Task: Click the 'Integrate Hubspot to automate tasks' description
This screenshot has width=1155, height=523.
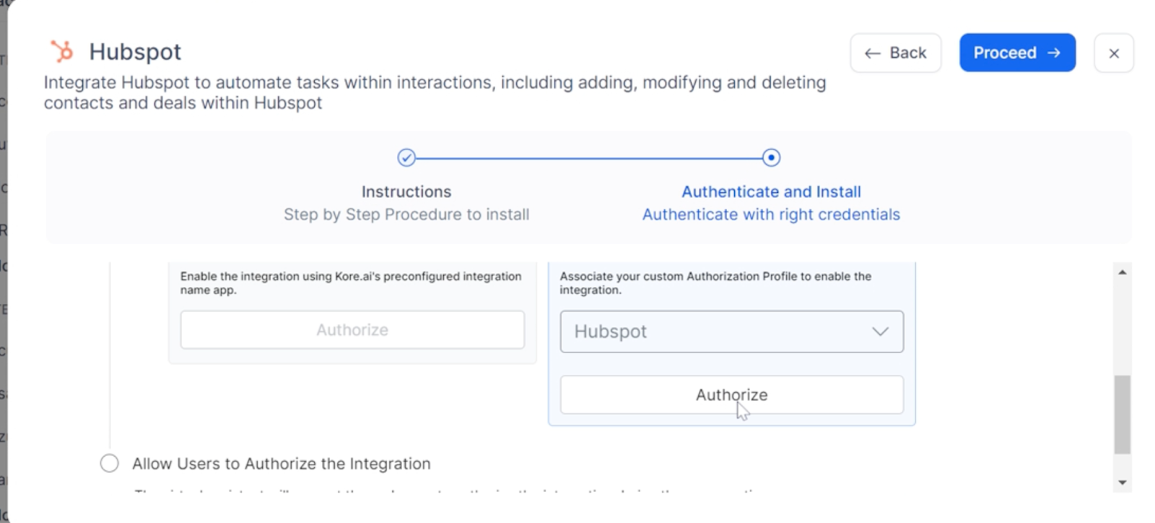Action: [x=435, y=92]
